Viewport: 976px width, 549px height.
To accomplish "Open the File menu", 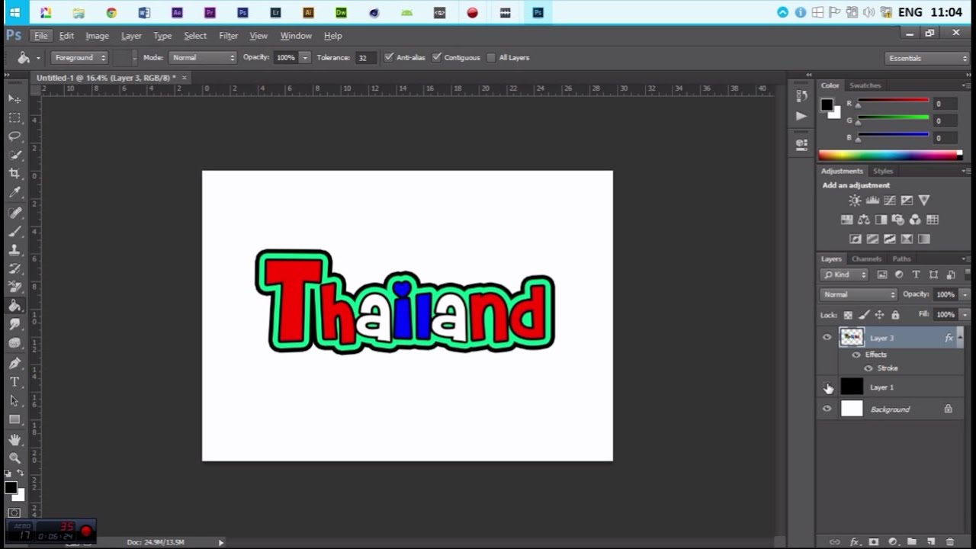I will pos(40,36).
